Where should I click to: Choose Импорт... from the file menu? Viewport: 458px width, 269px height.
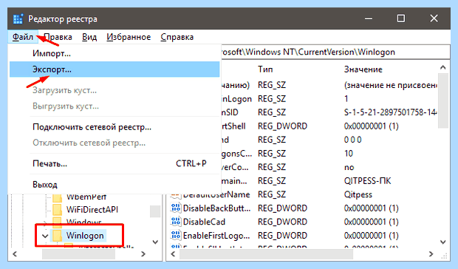(x=115, y=53)
